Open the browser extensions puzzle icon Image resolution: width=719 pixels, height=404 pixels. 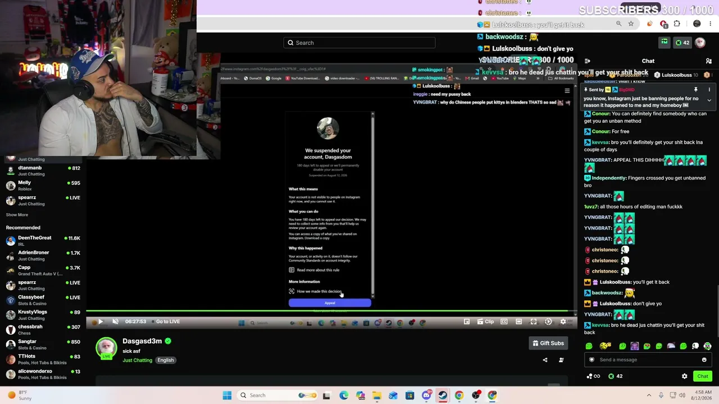677,24
